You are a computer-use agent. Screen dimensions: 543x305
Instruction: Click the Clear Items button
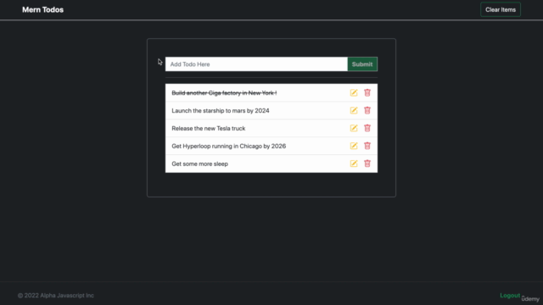[501, 9]
